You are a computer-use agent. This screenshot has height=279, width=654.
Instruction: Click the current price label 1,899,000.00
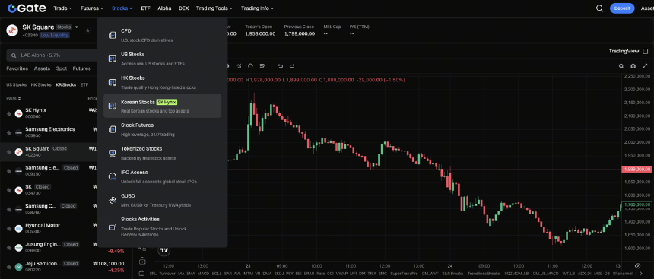637,170
